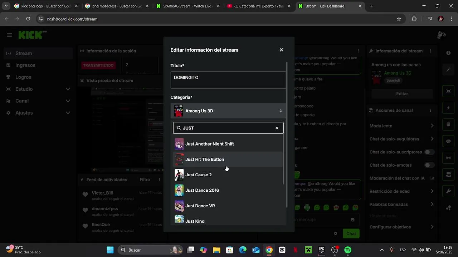
Task: Choose Just Dance 2016 from results
Action: (x=228, y=190)
